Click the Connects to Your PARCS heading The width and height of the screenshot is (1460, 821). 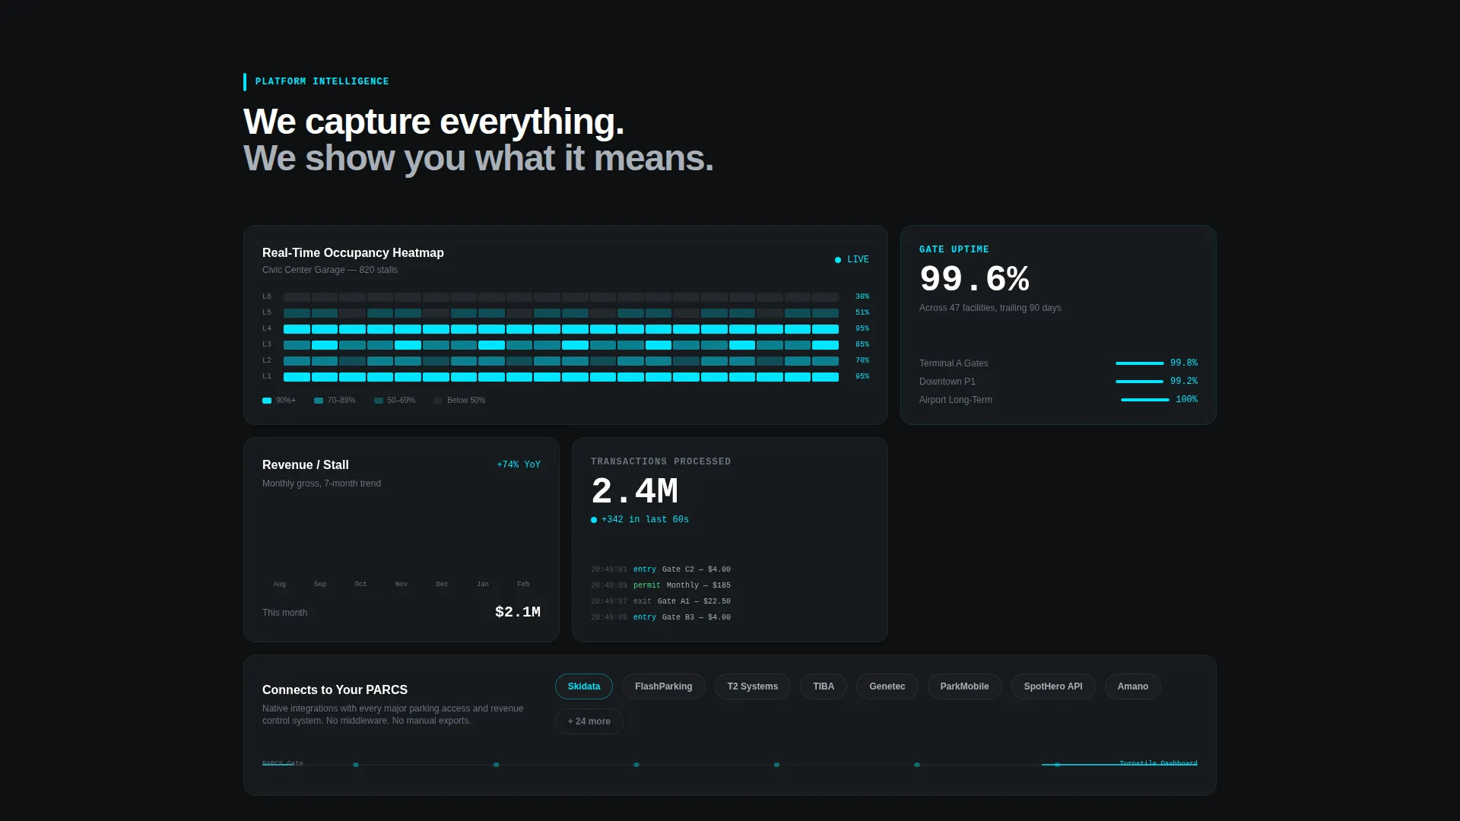click(335, 689)
